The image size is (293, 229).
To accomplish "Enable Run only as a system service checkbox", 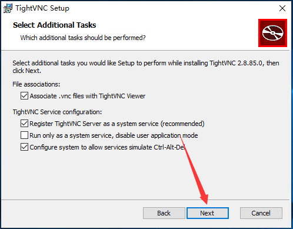I will point(24,135).
